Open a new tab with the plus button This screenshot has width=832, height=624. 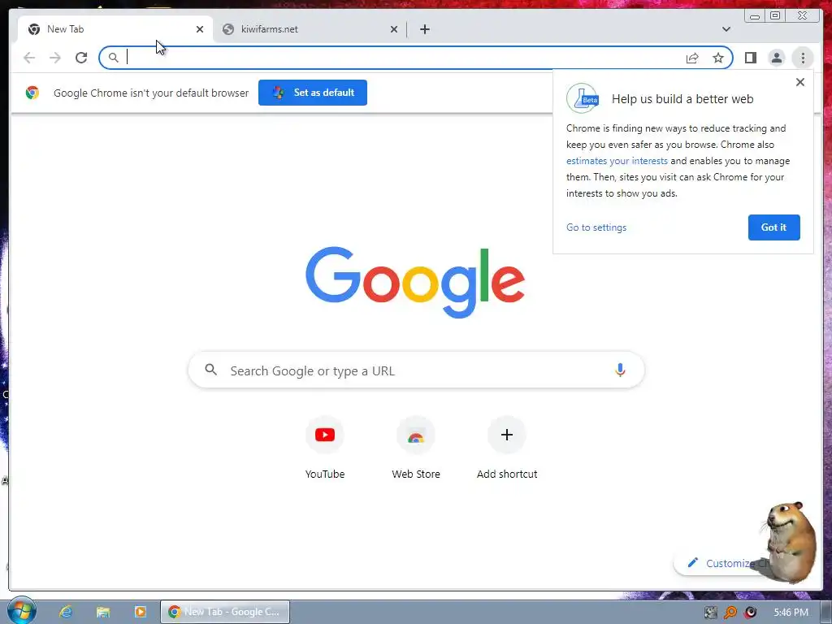tap(424, 29)
